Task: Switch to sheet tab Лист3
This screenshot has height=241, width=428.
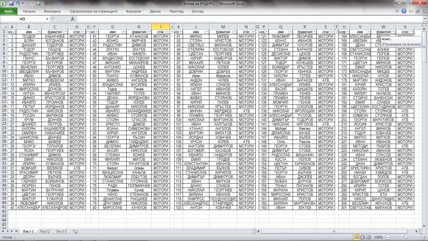Action: [61, 231]
